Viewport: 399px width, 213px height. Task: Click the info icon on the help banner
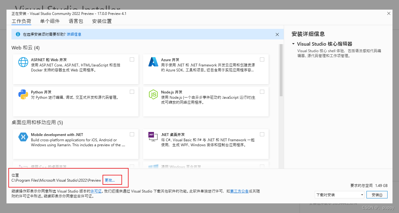click(18, 34)
